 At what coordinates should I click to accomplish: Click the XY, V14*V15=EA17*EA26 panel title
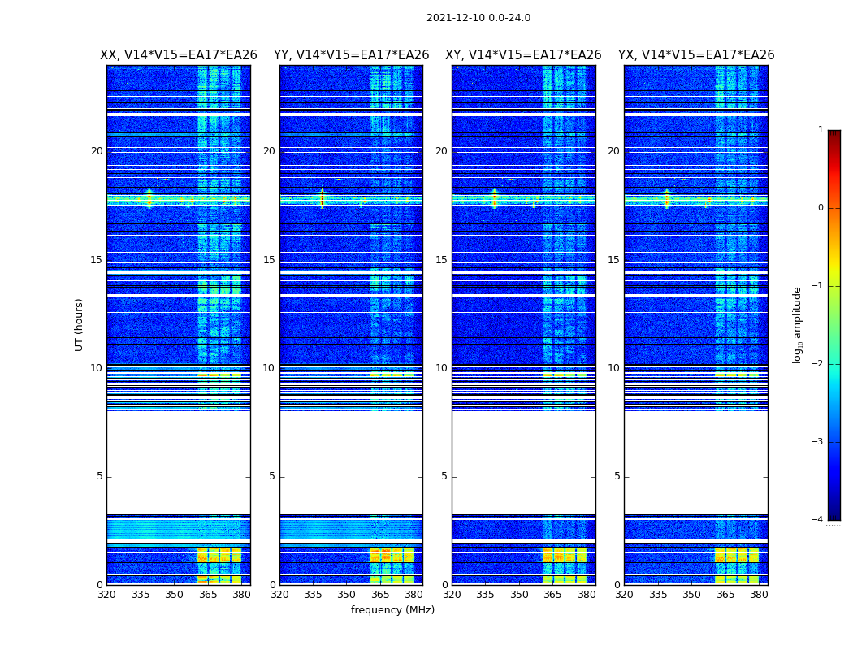coord(523,55)
